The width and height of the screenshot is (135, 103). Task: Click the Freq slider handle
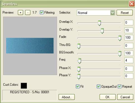[79, 61]
